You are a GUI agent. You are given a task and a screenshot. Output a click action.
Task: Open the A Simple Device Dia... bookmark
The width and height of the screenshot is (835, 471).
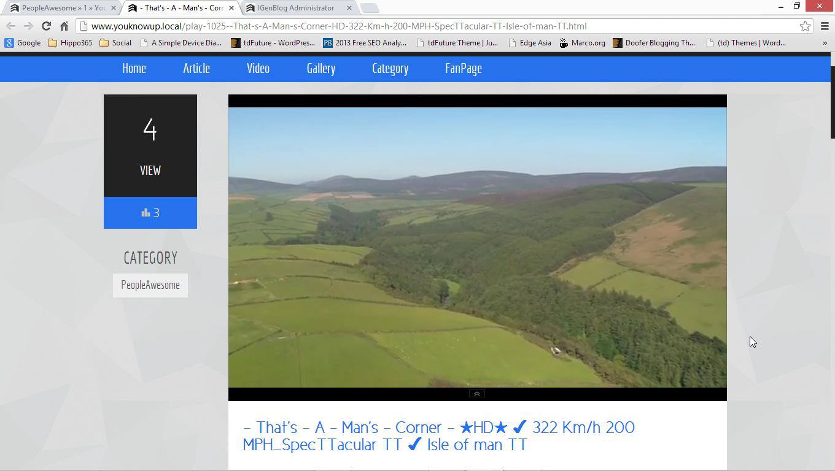181,43
